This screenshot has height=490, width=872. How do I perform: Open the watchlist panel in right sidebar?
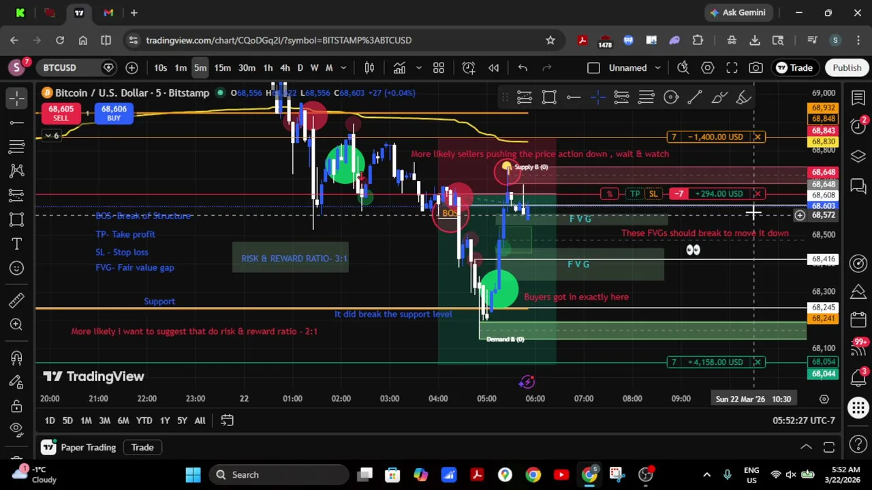[858, 98]
